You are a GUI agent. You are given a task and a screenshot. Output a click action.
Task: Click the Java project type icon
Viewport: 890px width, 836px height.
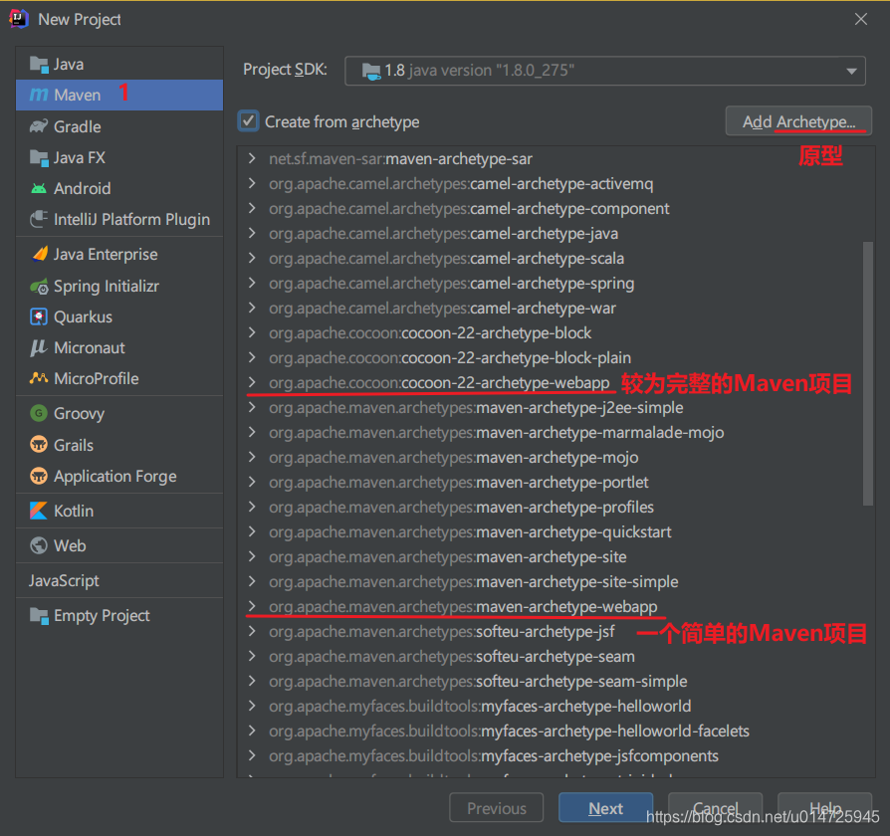[39, 65]
